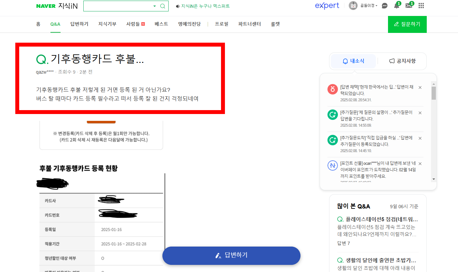This screenshot has width=458, height=272.
Task: Open the 명예의전당 tab
Action: [x=189, y=24]
